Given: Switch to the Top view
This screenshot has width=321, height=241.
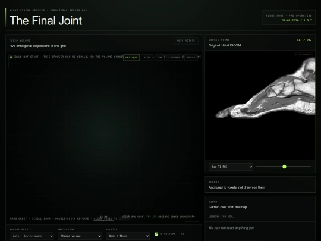Looking at the screenshot, I should tap(159, 57).
